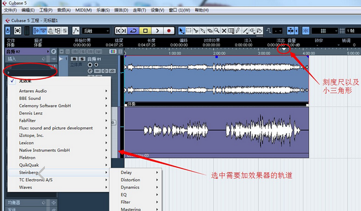Viewport: 361px width, 211px height.
Task: Select the Erase tool
Action: click(x=210, y=31)
